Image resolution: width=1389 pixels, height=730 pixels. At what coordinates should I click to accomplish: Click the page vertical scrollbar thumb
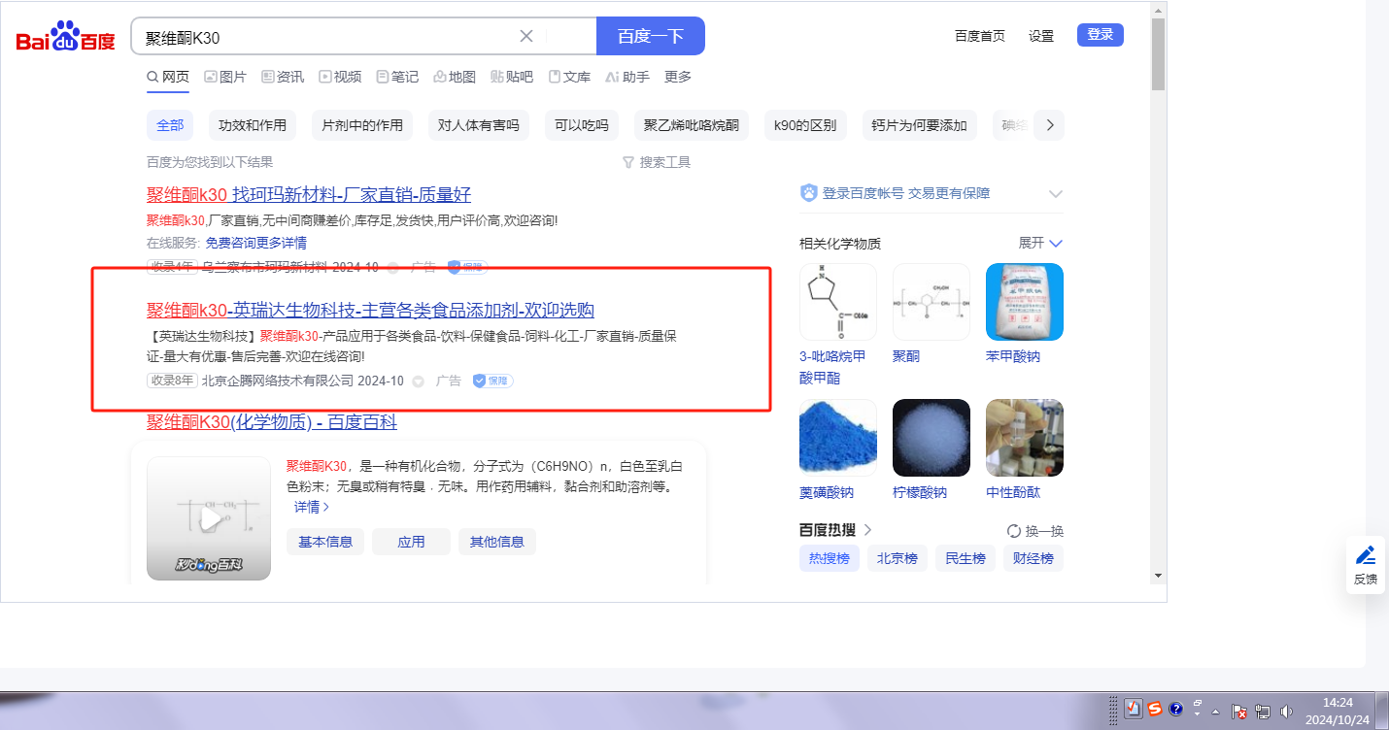[1158, 53]
